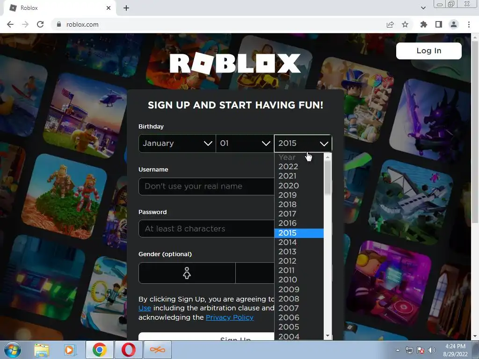Click the page vertical scrollbar
This screenshot has width=479, height=359.
[475, 131]
